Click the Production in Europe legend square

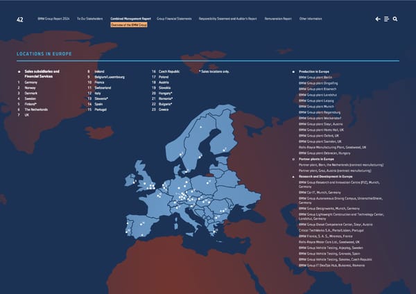click(295, 71)
